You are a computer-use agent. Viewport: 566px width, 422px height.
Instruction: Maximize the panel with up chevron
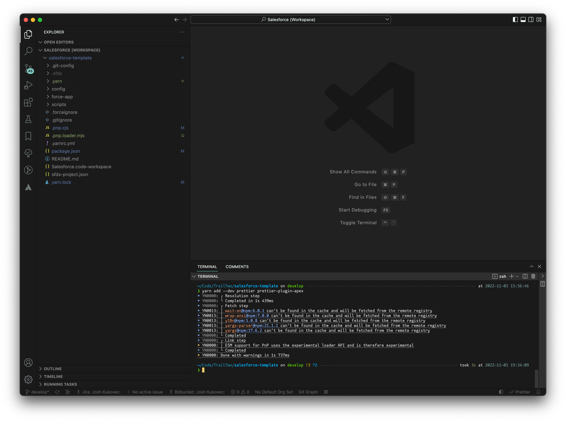[531, 267]
